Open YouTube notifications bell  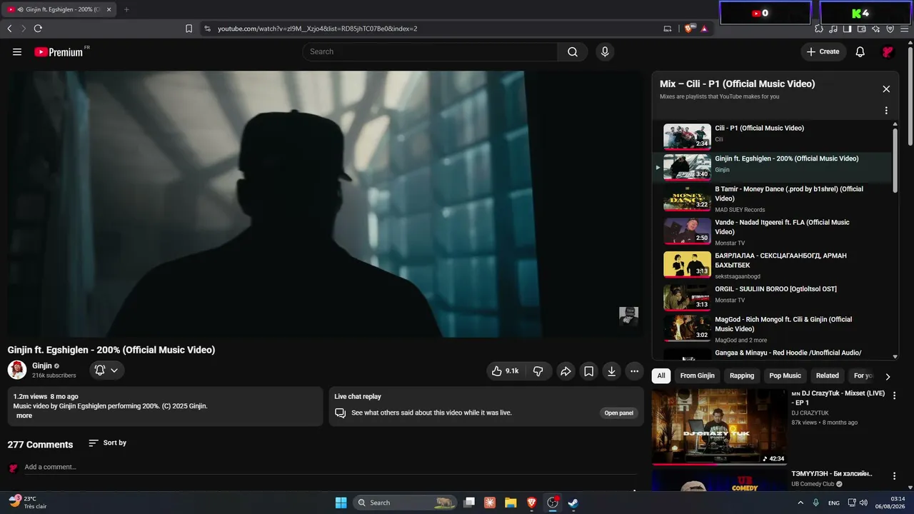pyautogui.click(x=860, y=52)
